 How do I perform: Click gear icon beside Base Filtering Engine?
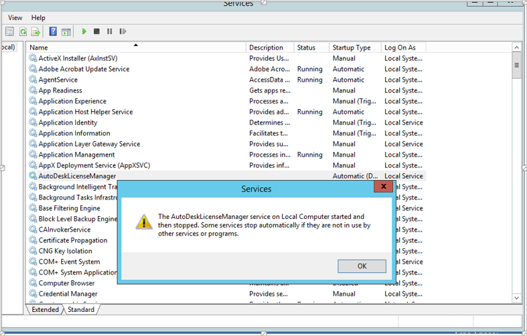(33, 208)
